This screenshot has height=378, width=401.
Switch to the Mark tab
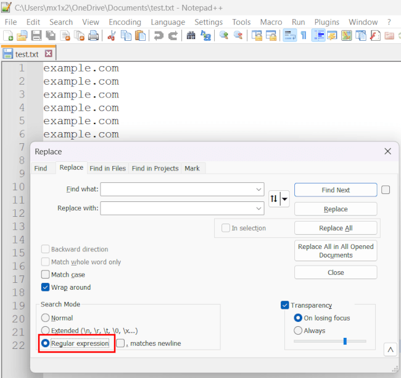click(192, 168)
